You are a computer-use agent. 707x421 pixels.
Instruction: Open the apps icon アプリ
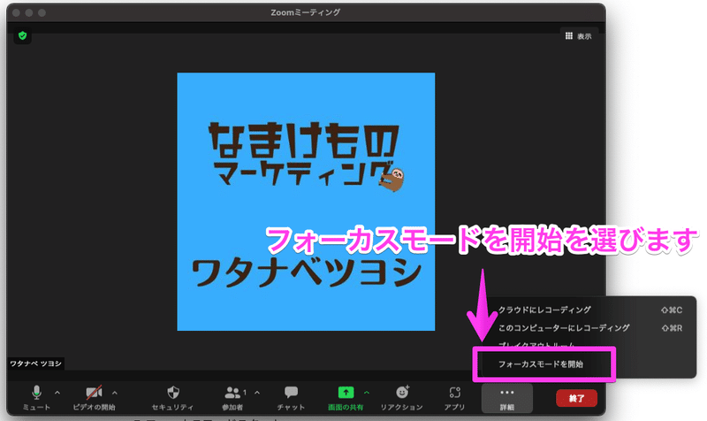coord(454,392)
